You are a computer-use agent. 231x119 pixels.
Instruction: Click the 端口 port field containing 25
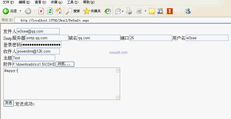(x=151, y=38)
